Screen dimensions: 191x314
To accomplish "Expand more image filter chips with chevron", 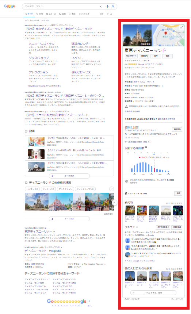I will pos(111,189).
